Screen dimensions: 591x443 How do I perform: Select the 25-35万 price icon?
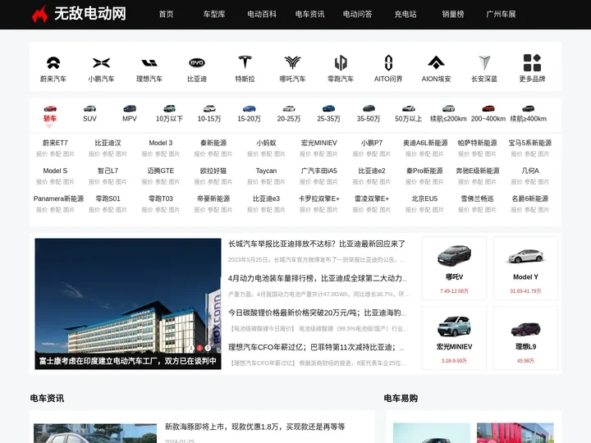point(328,108)
